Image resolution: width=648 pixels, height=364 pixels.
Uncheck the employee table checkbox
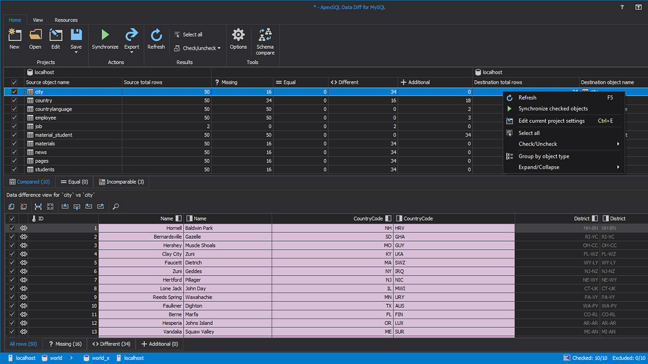tap(13, 117)
